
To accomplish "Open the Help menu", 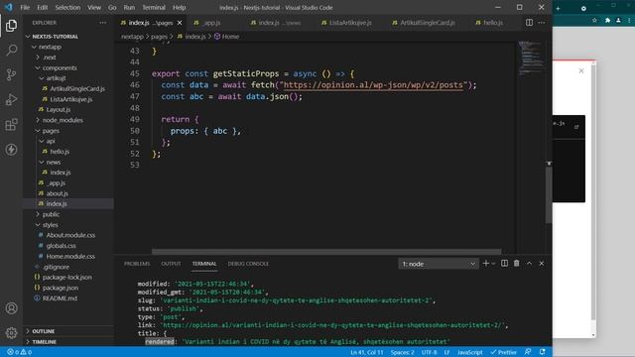I will click(179, 8).
